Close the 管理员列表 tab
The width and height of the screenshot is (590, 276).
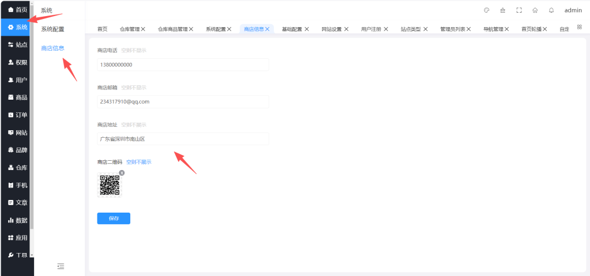click(468, 29)
